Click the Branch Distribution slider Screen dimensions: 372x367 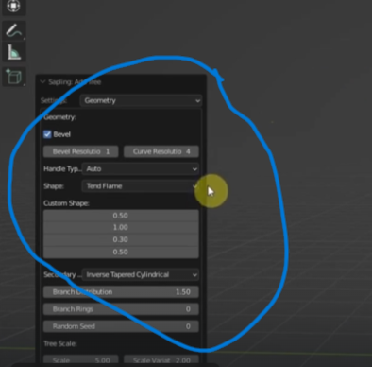click(x=121, y=292)
